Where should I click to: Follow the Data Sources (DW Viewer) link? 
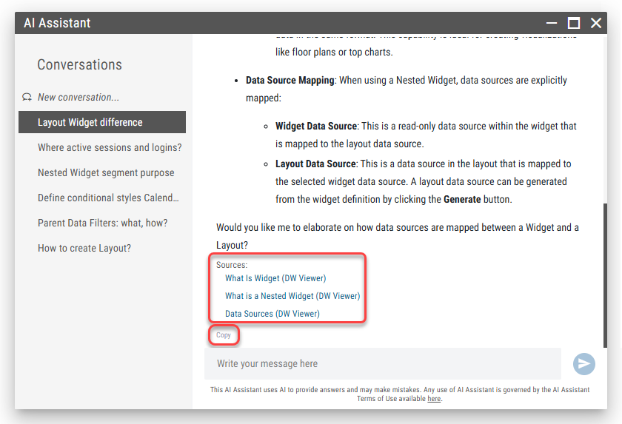[x=272, y=314]
